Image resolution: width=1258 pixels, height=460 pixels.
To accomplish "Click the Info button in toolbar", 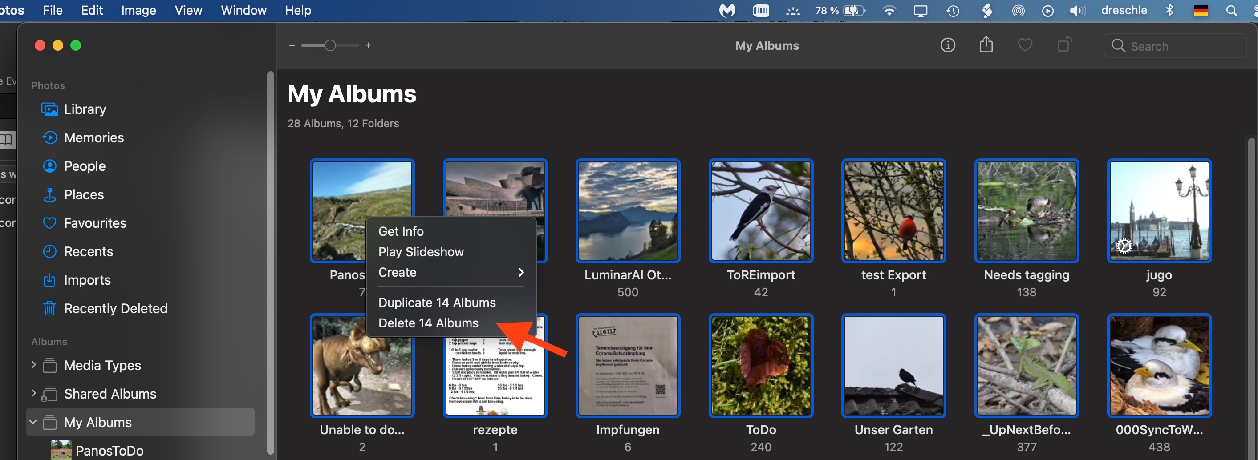I will [x=947, y=45].
